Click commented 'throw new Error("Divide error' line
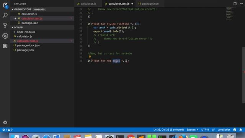Image resolution: width=245 pixels, height=138 pixels. pos(123,39)
